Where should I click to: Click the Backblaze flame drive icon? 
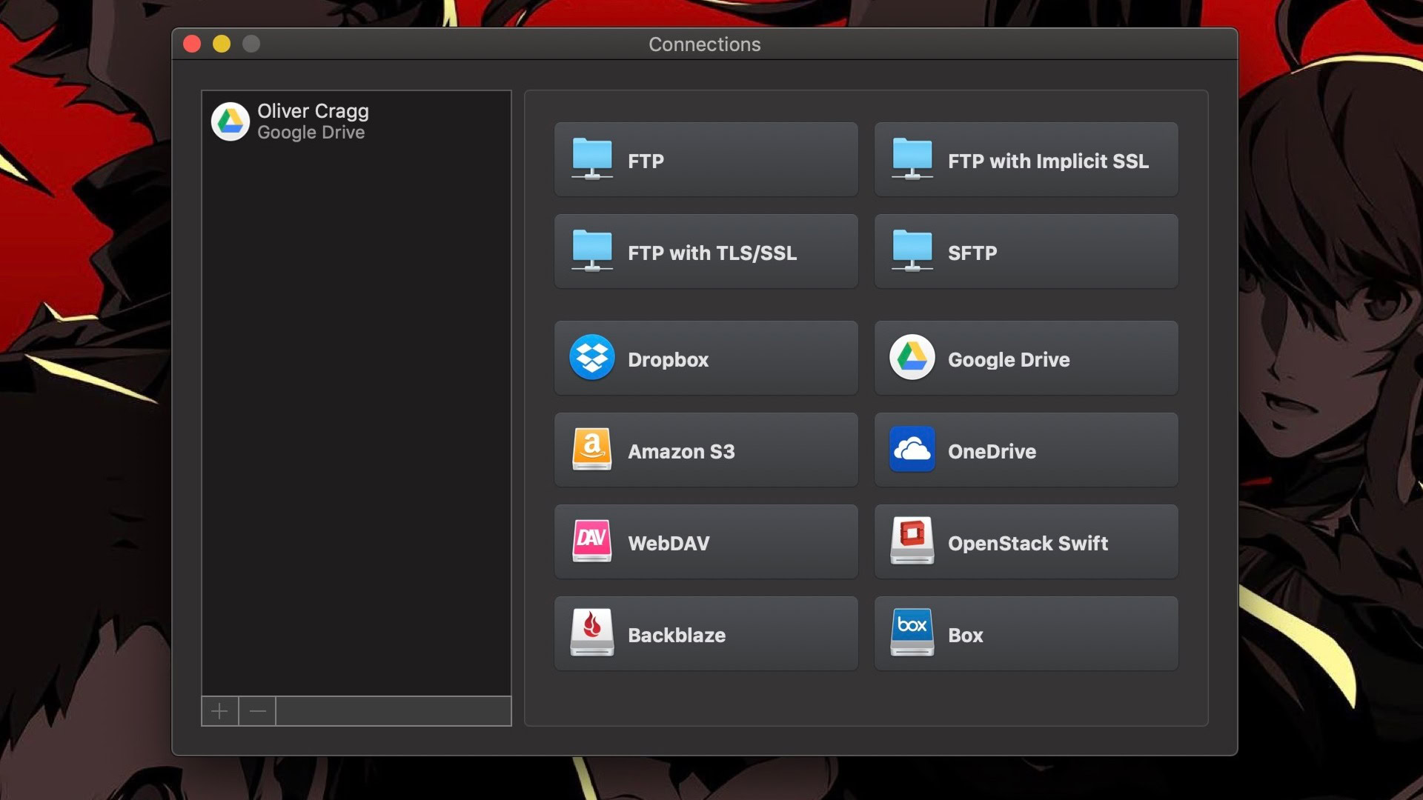[591, 633]
